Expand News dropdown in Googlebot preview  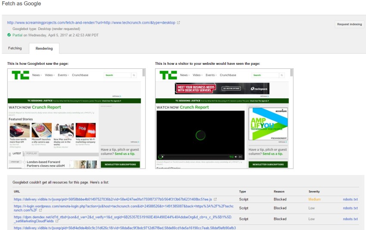pos(37,75)
